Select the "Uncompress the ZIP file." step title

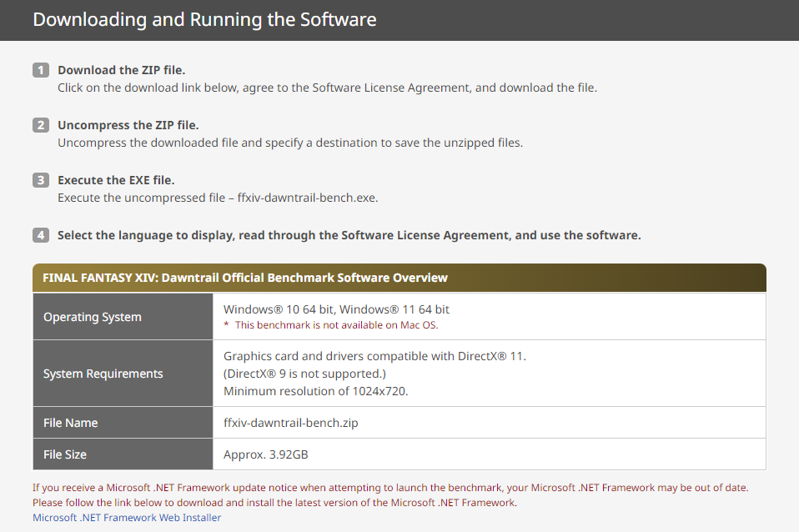[128, 125]
